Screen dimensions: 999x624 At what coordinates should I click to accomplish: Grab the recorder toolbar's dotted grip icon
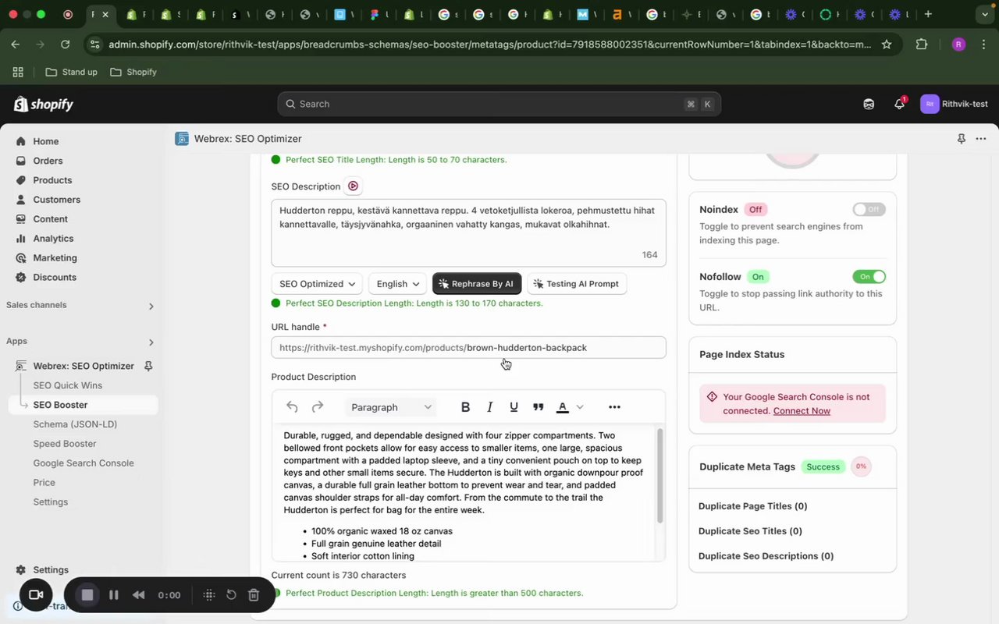coord(208,595)
